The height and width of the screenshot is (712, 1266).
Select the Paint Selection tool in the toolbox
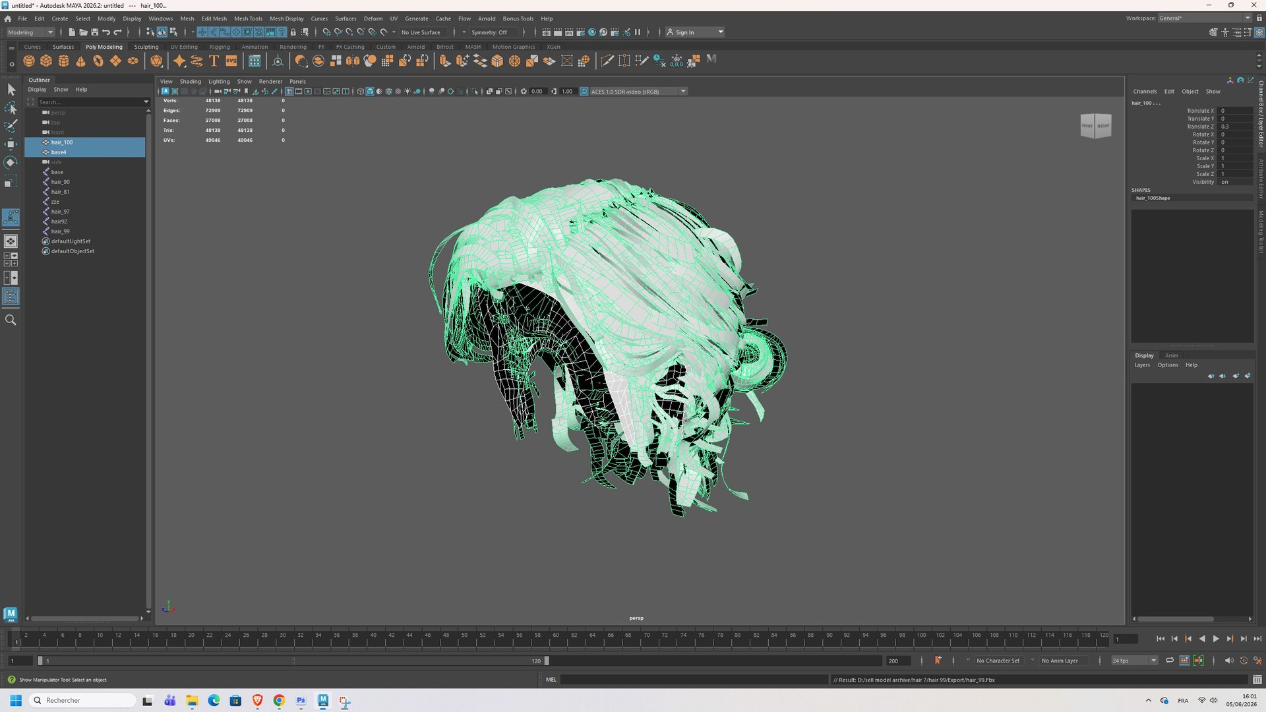click(11, 125)
